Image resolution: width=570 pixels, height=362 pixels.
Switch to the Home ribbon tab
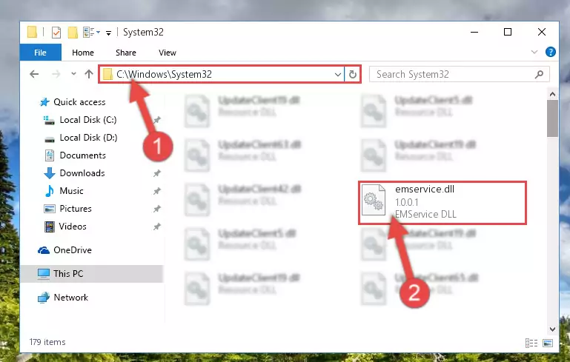pos(83,53)
